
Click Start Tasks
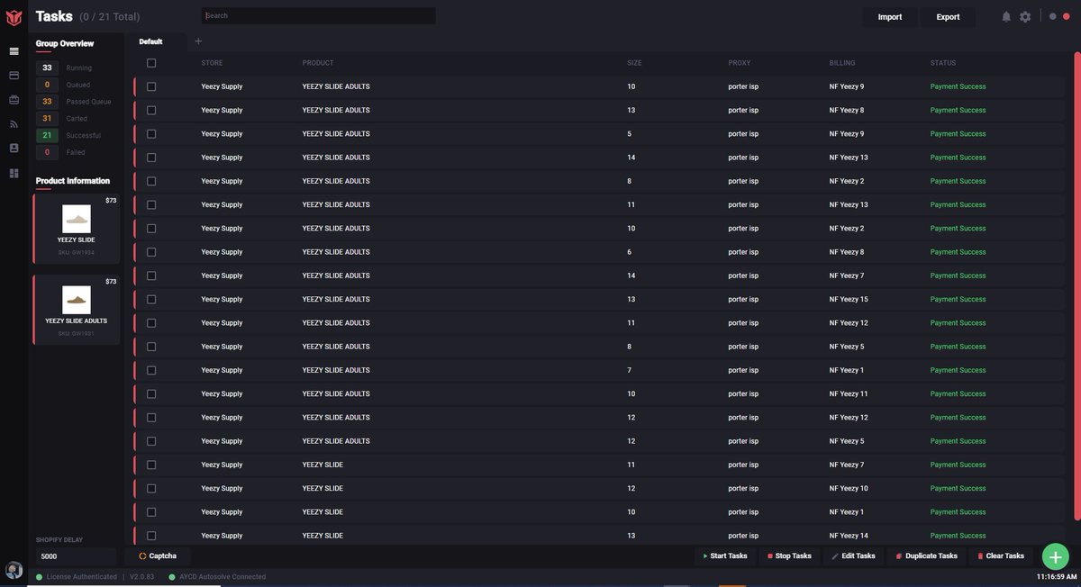725,556
